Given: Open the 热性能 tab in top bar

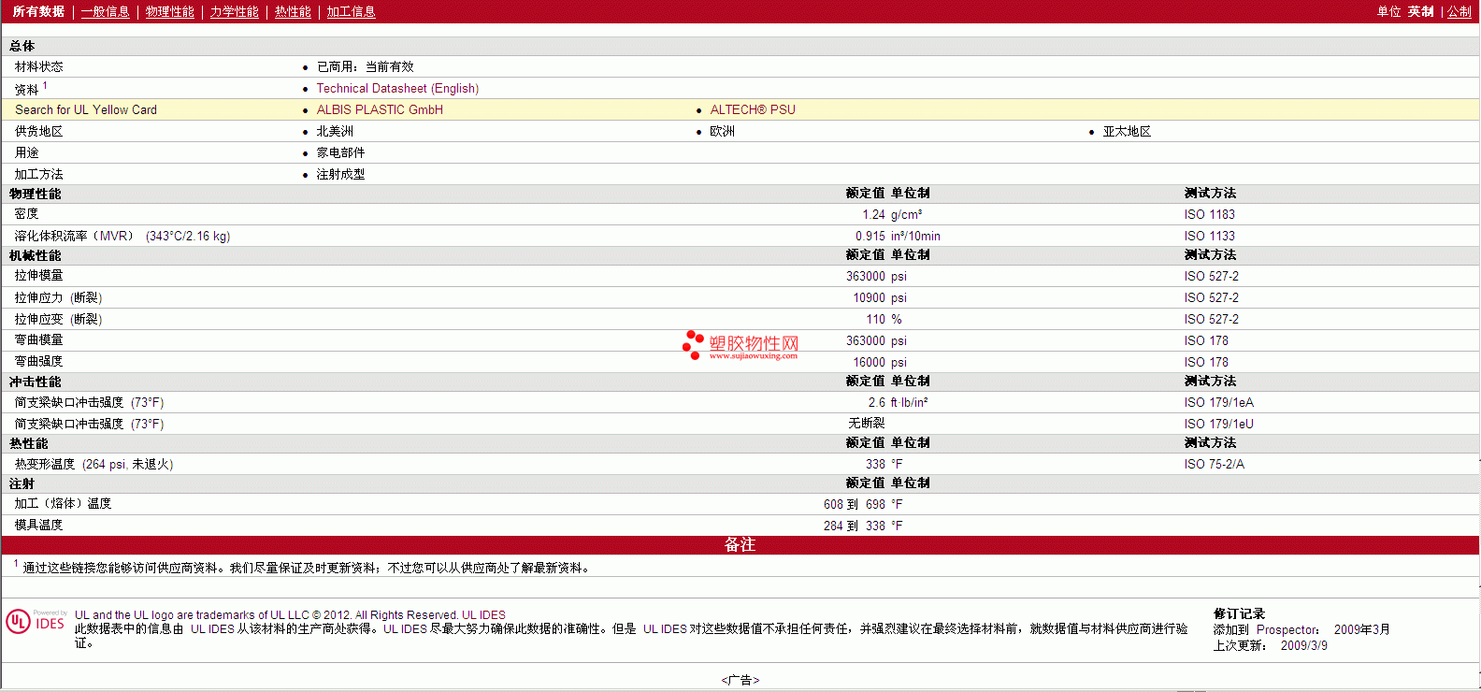Looking at the screenshot, I should [293, 11].
